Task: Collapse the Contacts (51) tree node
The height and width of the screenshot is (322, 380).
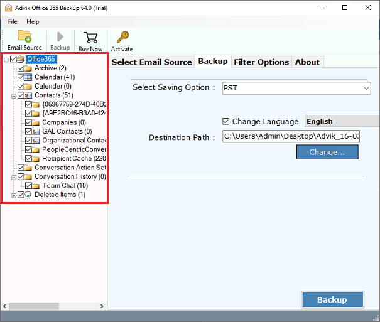Action: [x=14, y=96]
